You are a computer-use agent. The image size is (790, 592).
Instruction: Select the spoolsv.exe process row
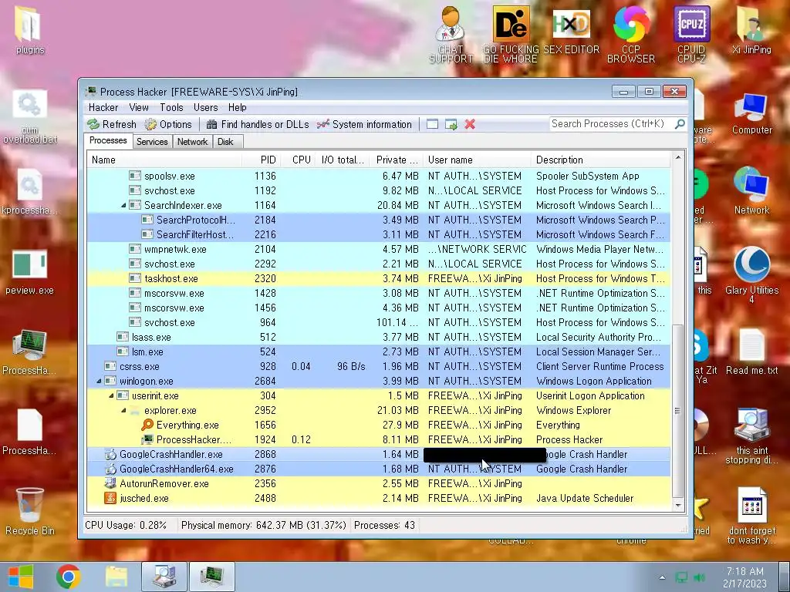pyautogui.click(x=379, y=177)
